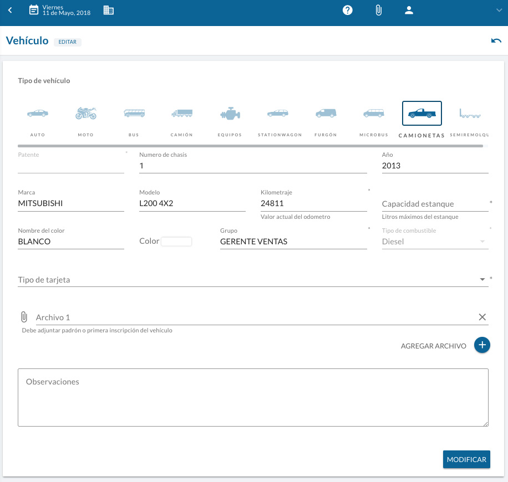Screen dimensions: 508x482
Task: Click the MODIFICAR button
Action: click(466, 459)
